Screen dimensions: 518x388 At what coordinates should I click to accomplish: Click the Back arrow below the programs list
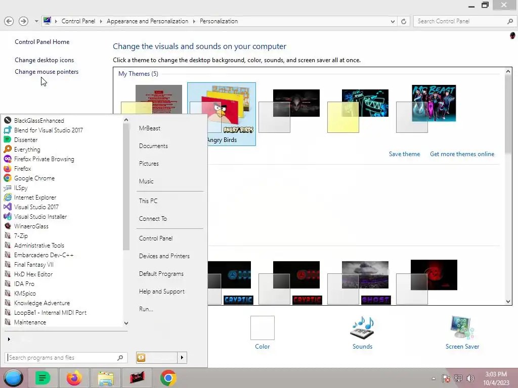click(x=9, y=339)
